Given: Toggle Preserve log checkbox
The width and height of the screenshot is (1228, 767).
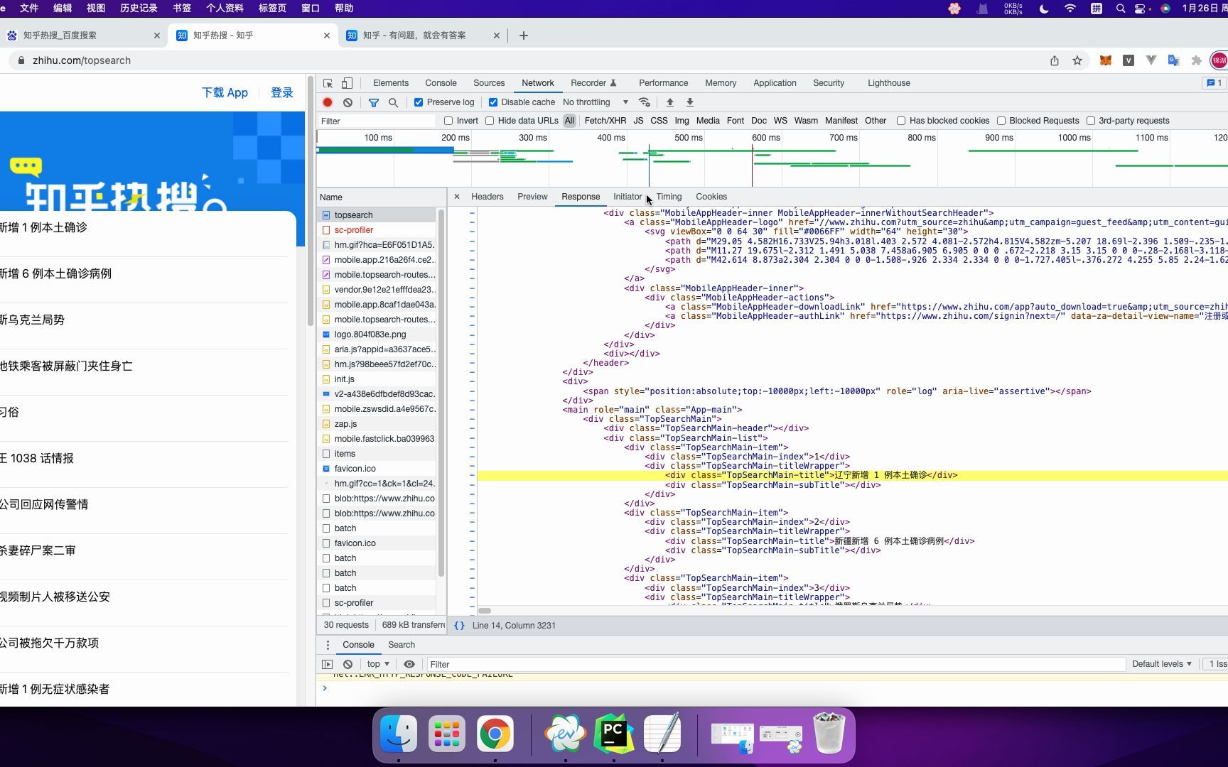Looking at the screenshot, I should (419, 102).
